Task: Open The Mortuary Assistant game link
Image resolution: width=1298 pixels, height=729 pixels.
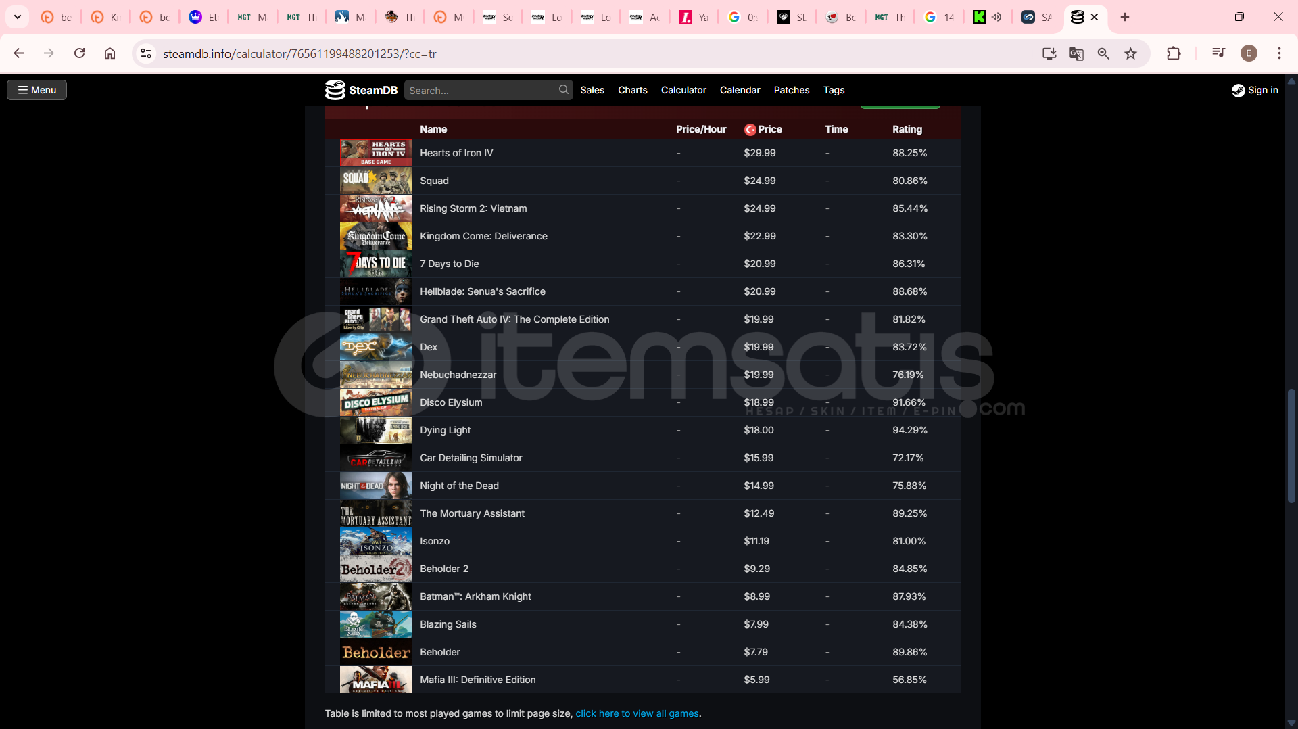Action: coord(472,513)
